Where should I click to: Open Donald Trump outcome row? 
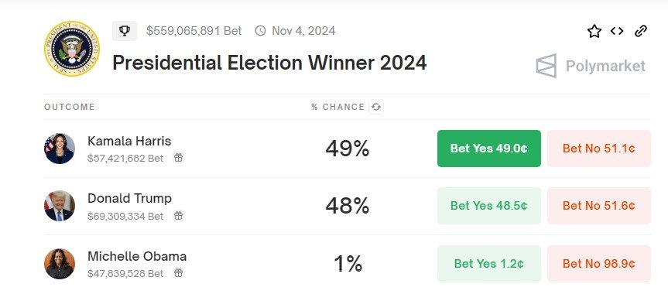tap(347, 206)
